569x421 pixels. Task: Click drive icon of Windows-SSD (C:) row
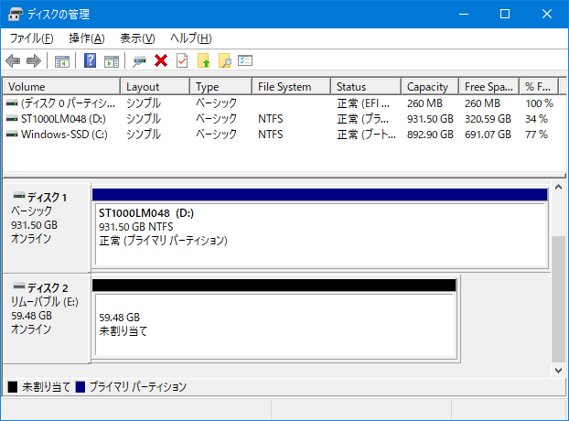12,135
